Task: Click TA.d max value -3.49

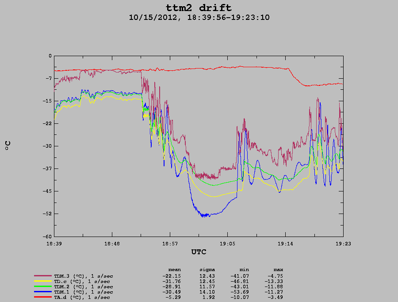Action: [275, 298]
